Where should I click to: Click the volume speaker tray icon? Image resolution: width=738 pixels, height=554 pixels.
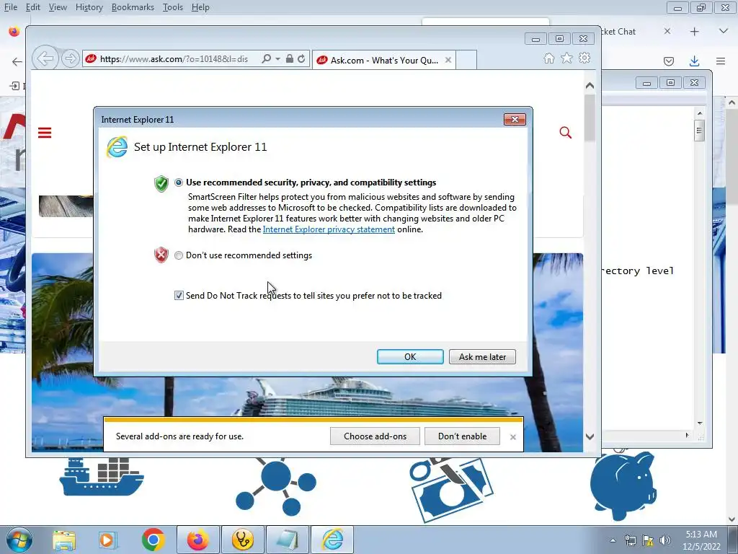665,540
